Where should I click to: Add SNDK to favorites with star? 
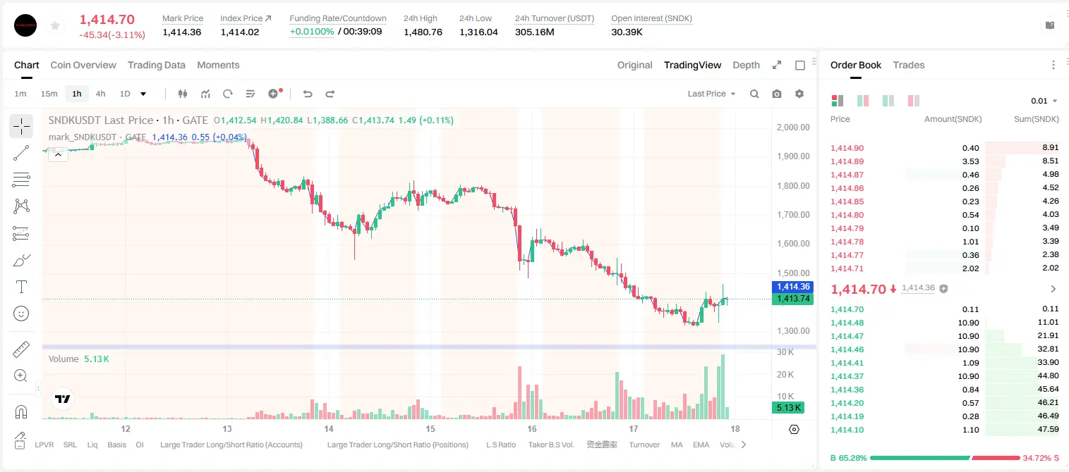tap(54, 26)
